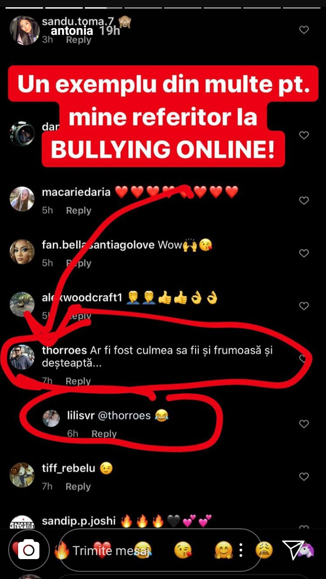Open thorroes' profile avatar
The width and height of the screenshot is (326, 579).
(22, 357)
